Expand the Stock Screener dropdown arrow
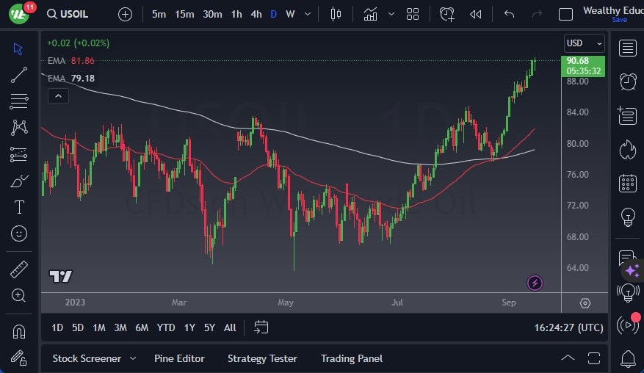This screenshot has width=644, height=373. (x=133, y=358)
